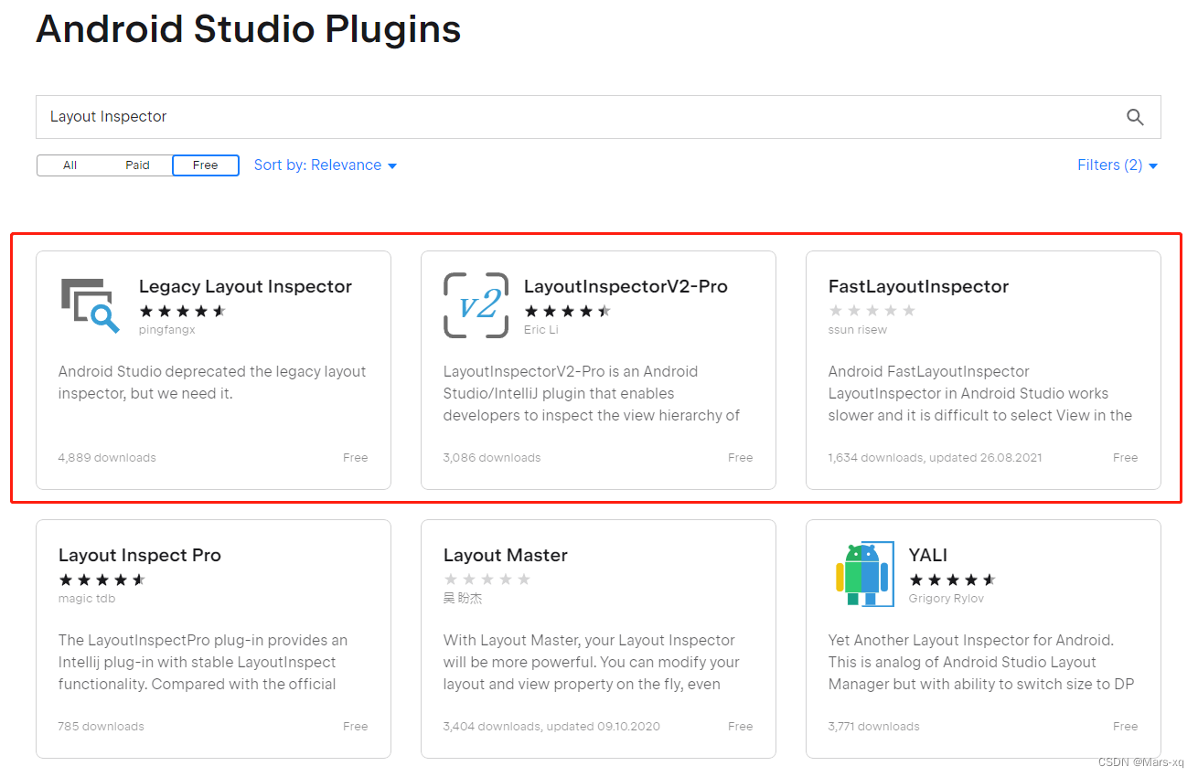Click the 1,634 downloads, updated 26.08.2021 text
Screen dimensions: 1198x777
[x=935, y=458]
